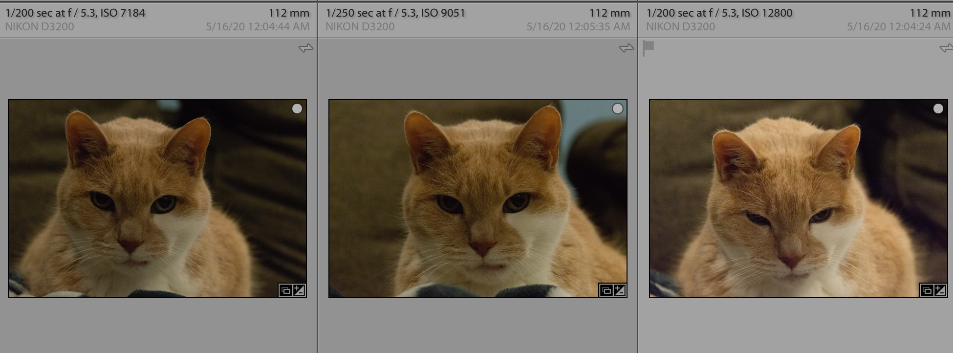Open the collection badge on the ISO 9051 cat photo
This screenshot has width=953, height=353.
pyautogui.click(x=606, y=291)
